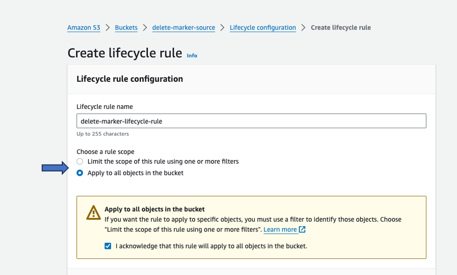Click the chevron after Buckets breadcrumb
The width and height of the screenshot is (457, 275).
point(145,28)
